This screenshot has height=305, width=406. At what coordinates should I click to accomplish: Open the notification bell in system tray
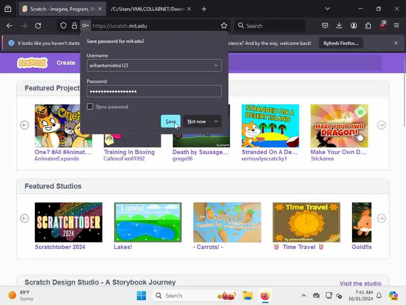(379, 295)
